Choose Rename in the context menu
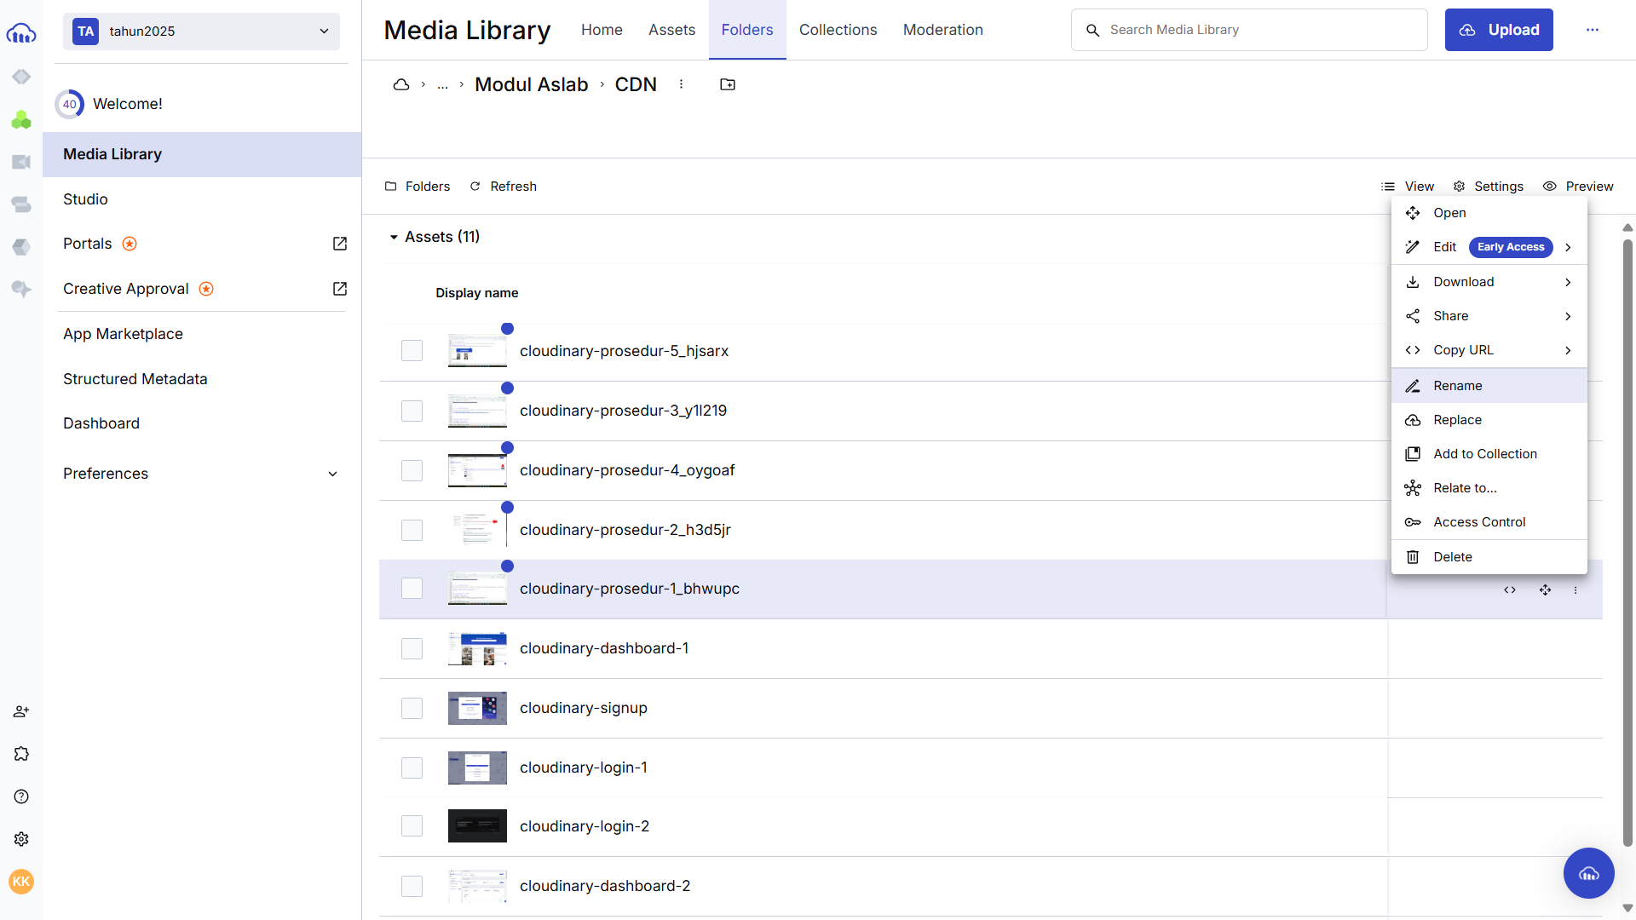 point(1489,386)
